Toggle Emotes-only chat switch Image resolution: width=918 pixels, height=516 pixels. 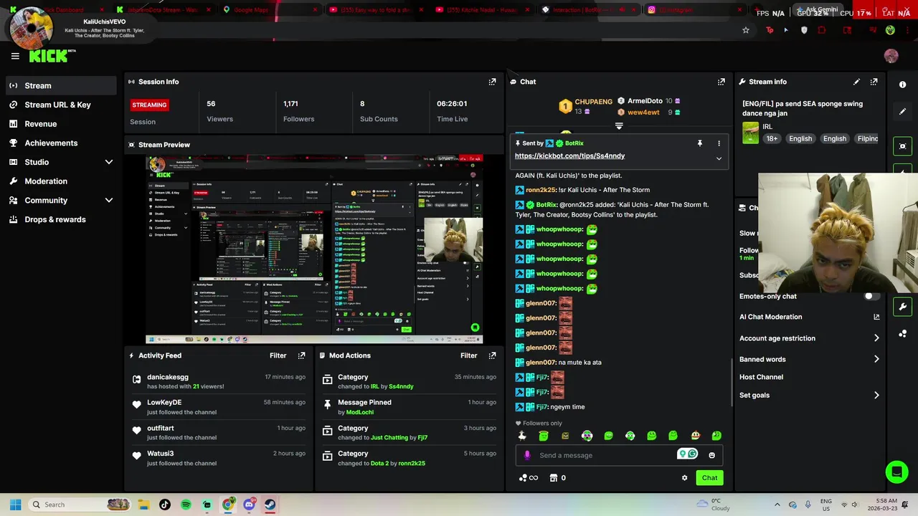tap(872, 296)
